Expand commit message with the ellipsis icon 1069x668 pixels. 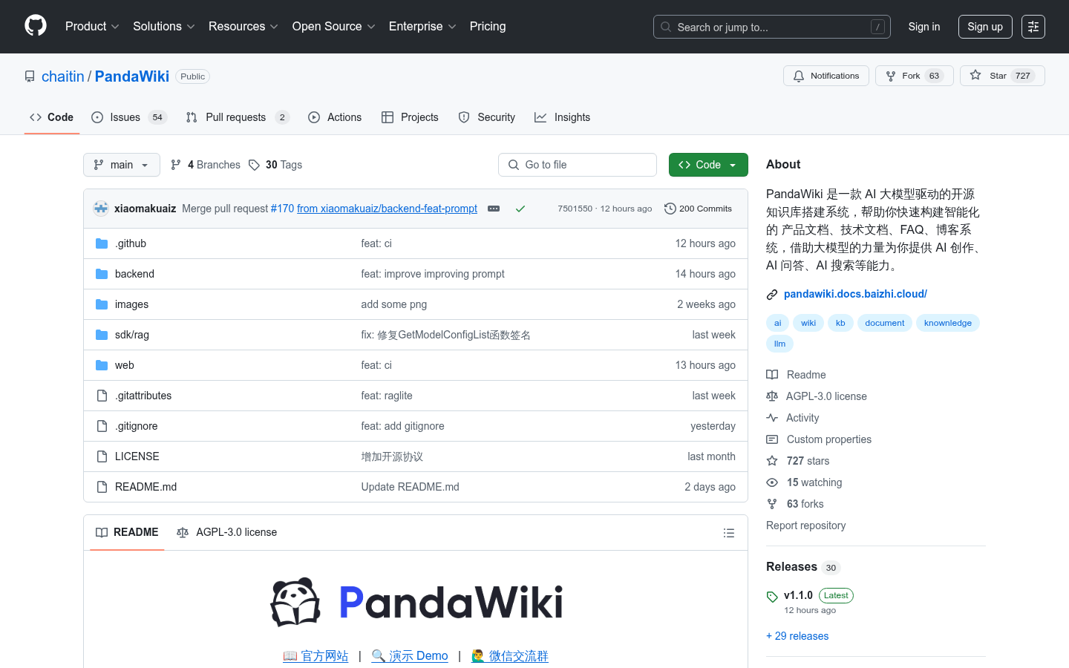pyautogui.click(x=493, y=209)
